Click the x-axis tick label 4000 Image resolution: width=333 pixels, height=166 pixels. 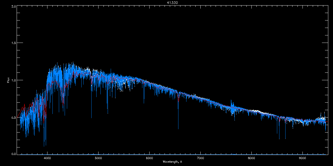[x=47, y=158]
